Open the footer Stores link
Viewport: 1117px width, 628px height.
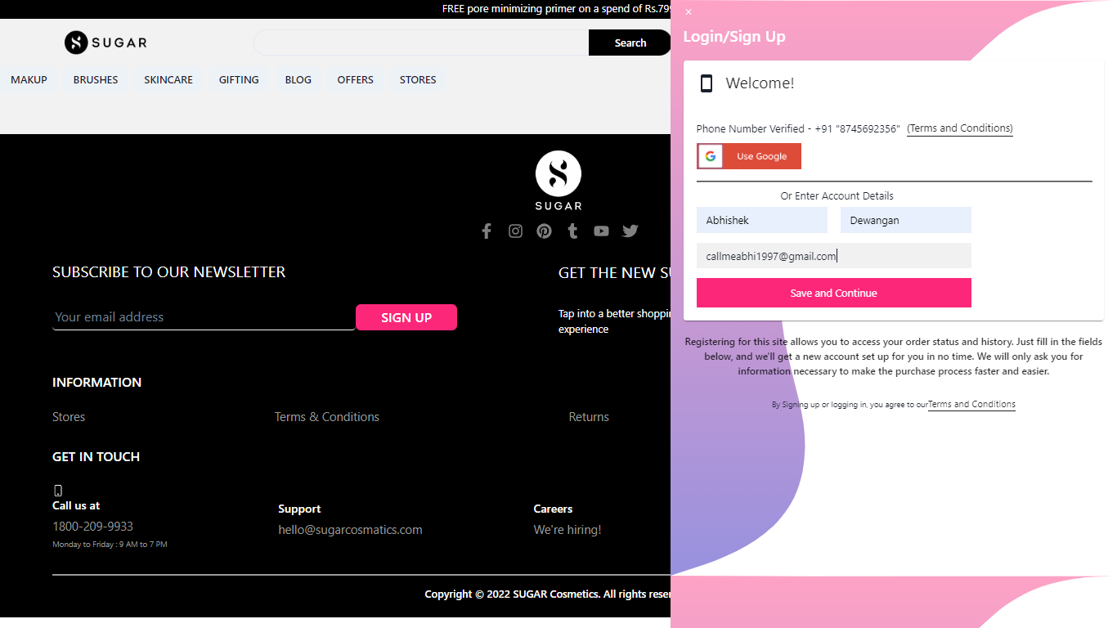tap(69, 417)
